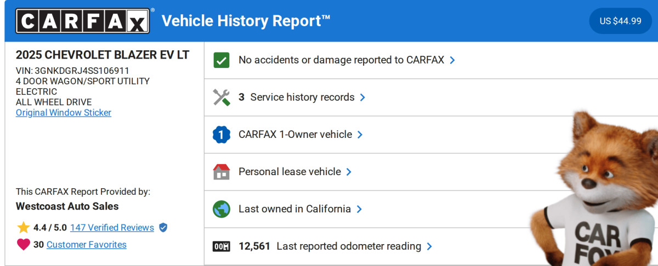
Task: Open the Original Window Sticker link
Action: point(64,113)
